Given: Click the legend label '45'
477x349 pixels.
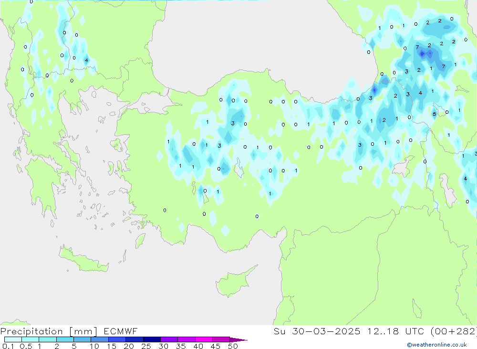Looking at the screenshot, I should point(216,346).
